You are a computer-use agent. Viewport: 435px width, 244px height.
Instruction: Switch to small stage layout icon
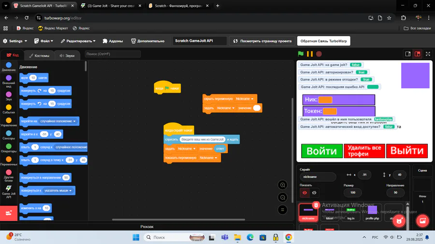click(x=408, y=54)
